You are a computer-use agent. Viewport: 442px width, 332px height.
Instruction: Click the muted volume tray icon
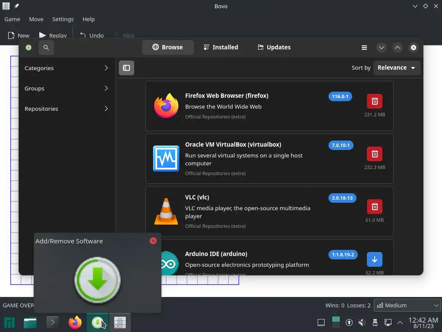point(362,322)
